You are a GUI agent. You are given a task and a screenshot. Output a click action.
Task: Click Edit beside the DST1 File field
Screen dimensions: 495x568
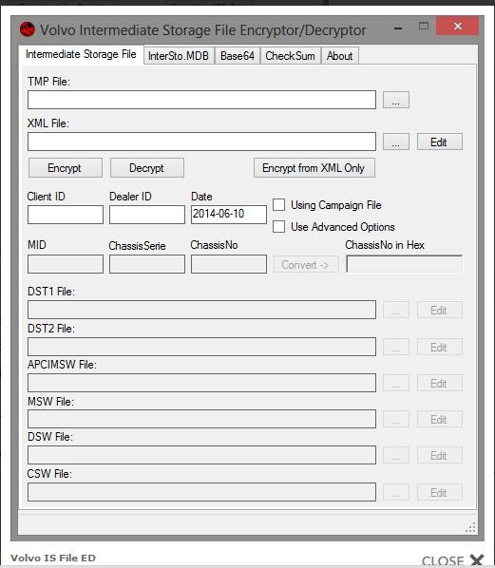tap(440, 310)
